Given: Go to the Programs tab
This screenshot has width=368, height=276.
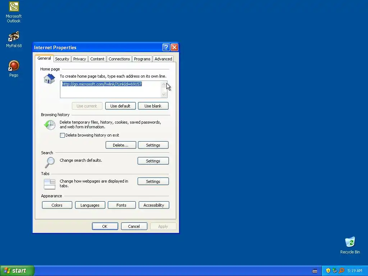Looking at the screenshot, I should pyautogui.click(x=142, y=59).
